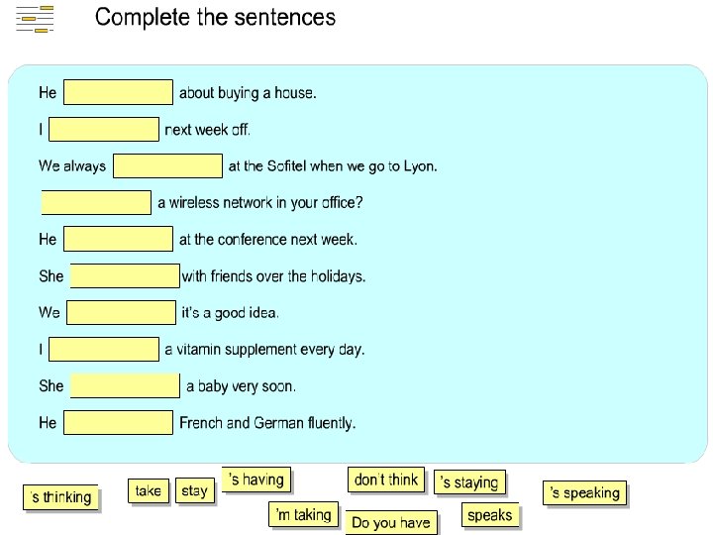Click blank before "about buying a house"
Viewport: 713px width, 535px height.
[x=118, y=93]
